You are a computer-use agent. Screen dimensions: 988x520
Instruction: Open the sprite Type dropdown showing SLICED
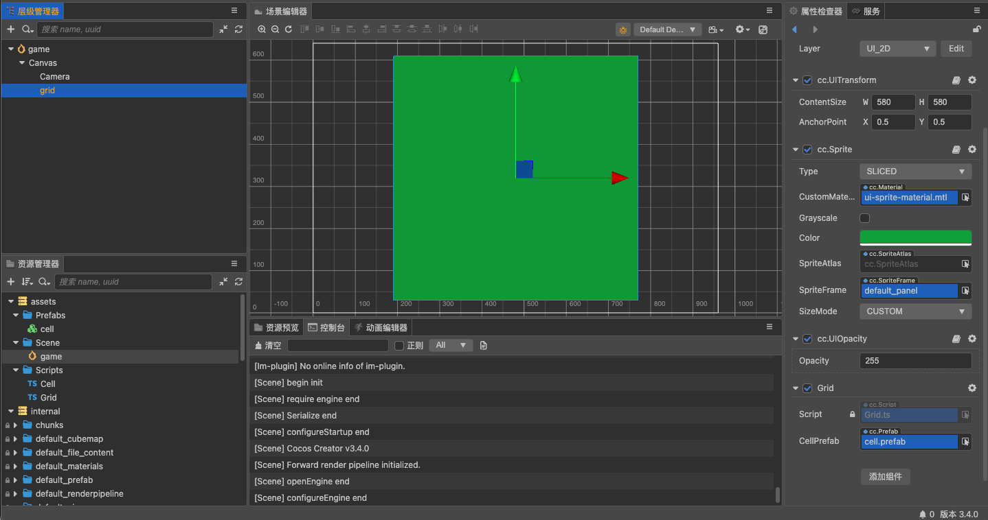pyautogui.click(x=915, y=172)
